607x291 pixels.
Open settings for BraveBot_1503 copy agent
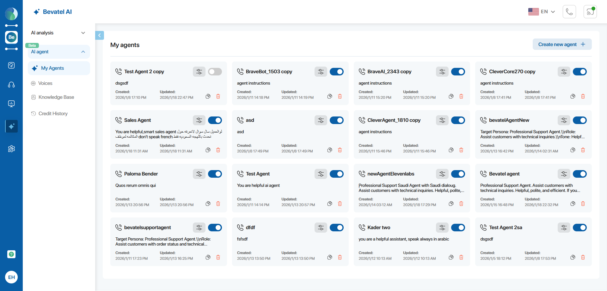(x=321, y=72)
